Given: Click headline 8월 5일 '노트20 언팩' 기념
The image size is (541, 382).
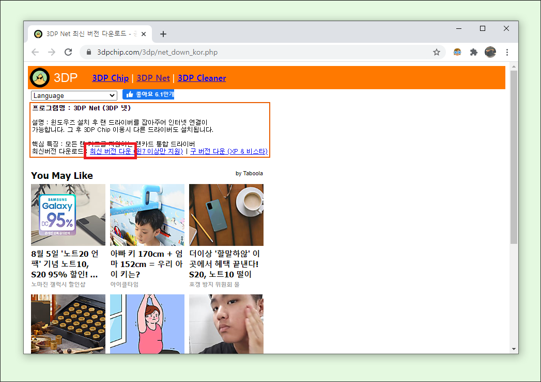Looking at the screenshot, I should (65, 264).
